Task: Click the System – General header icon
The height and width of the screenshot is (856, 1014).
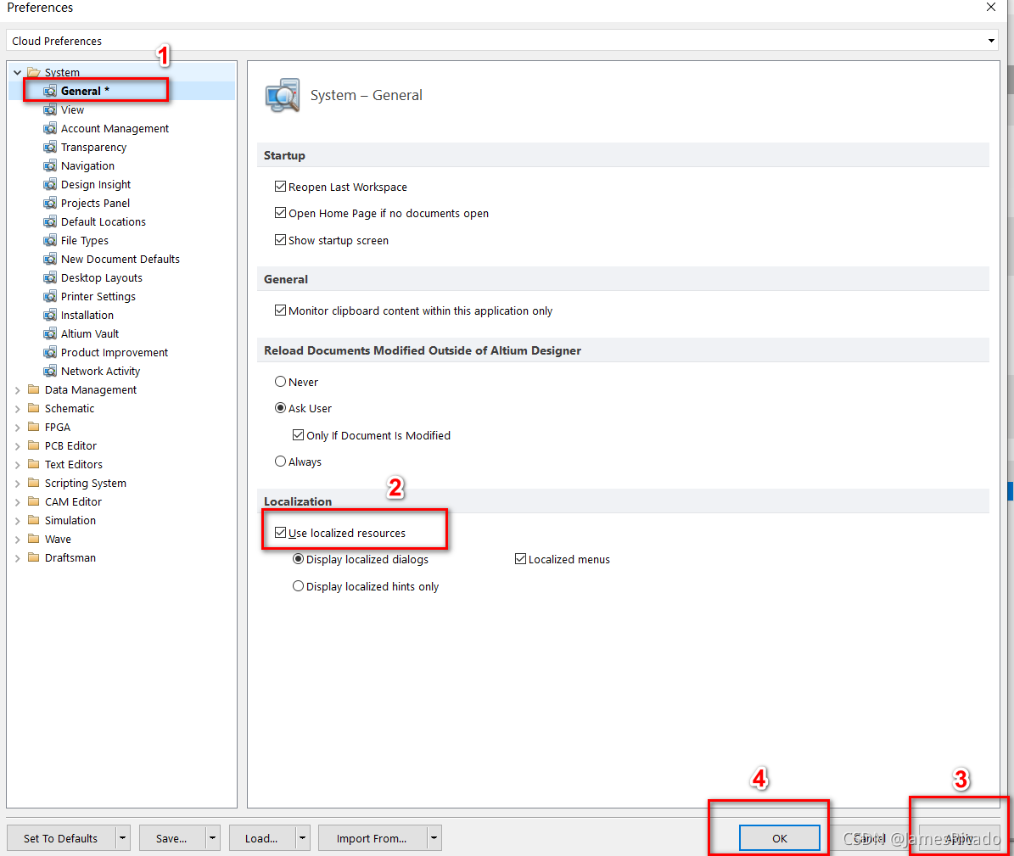Action: point(283,96)
